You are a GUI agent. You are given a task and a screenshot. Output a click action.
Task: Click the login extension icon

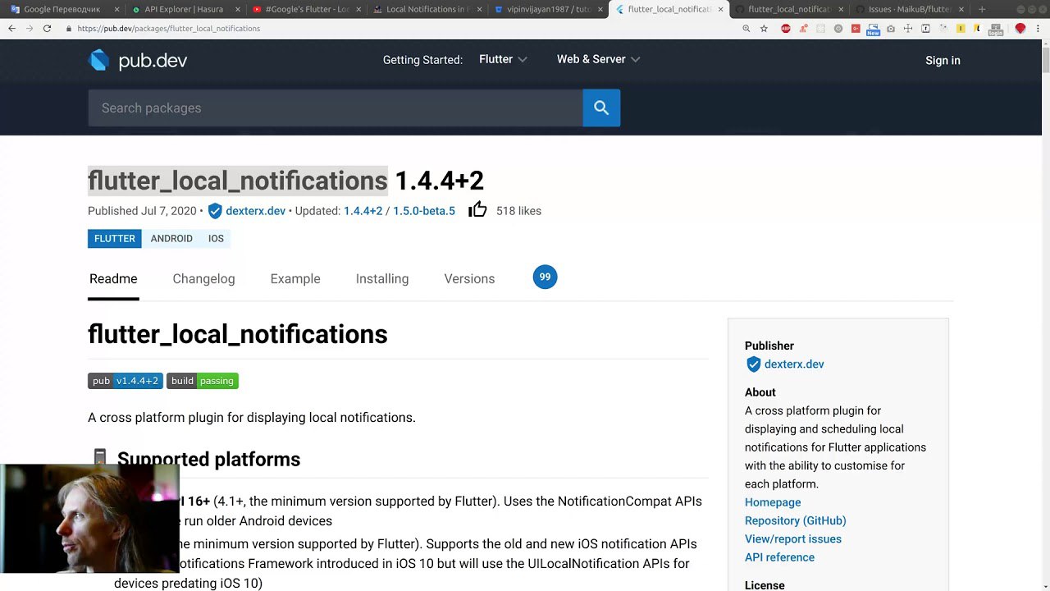click(x=995, y=29)
